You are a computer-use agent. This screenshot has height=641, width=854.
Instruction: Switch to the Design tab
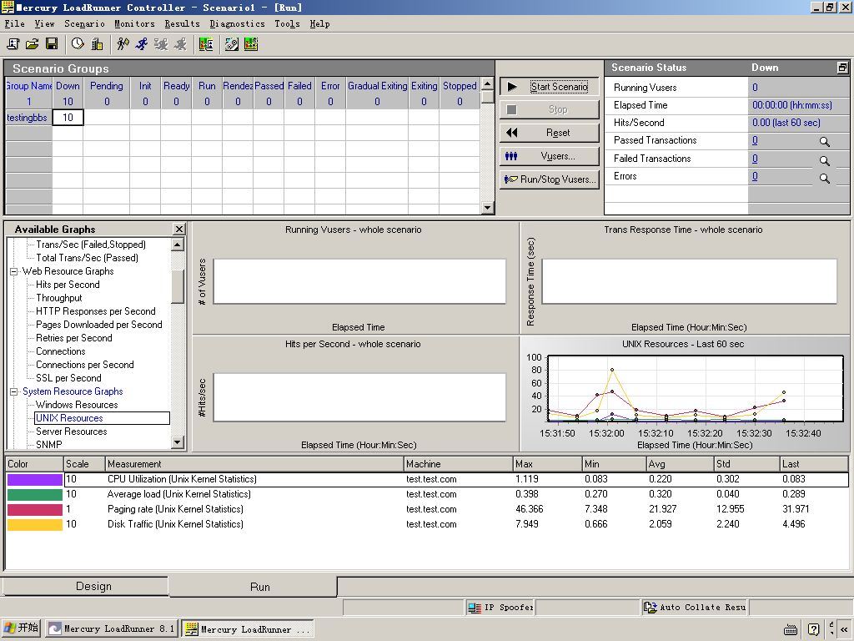[85, 587]
